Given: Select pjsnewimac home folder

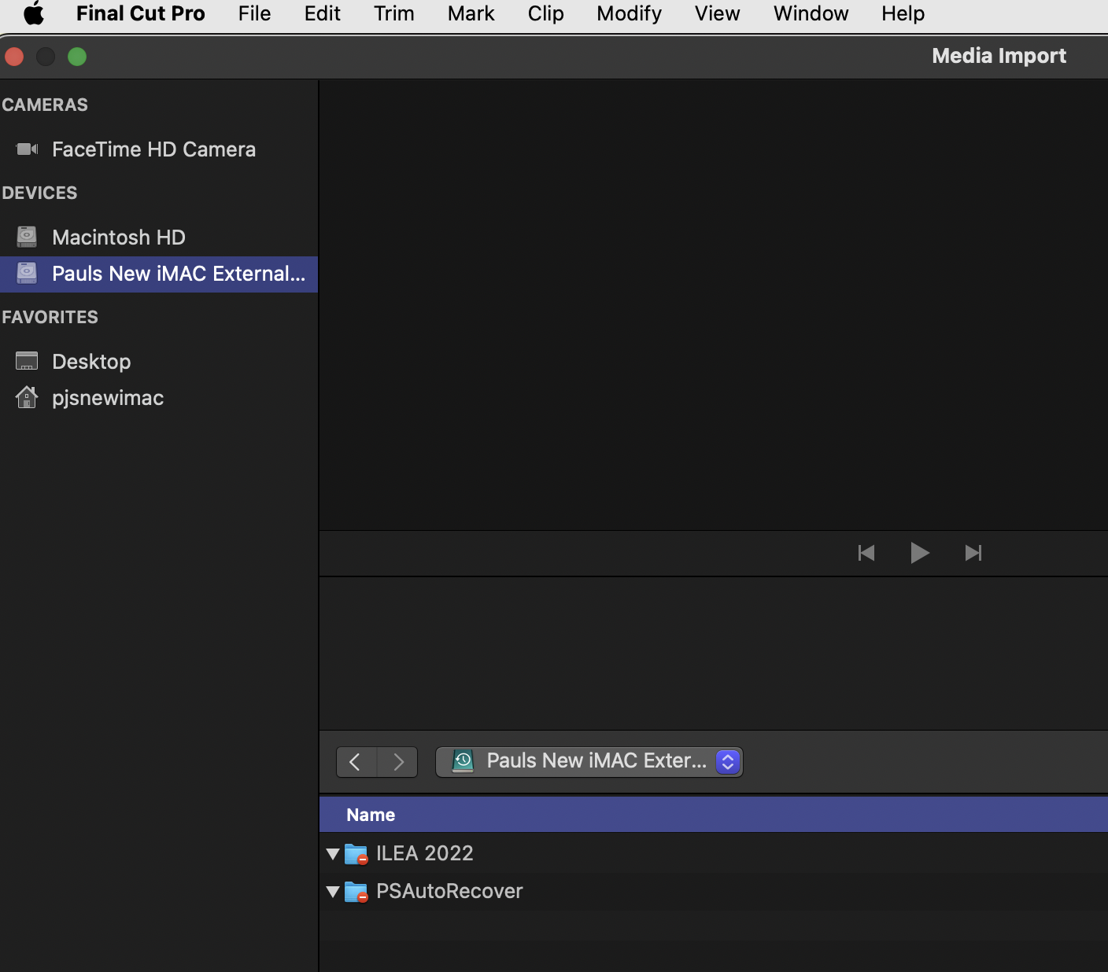Looking at the screenshot, I should point(159,398).
